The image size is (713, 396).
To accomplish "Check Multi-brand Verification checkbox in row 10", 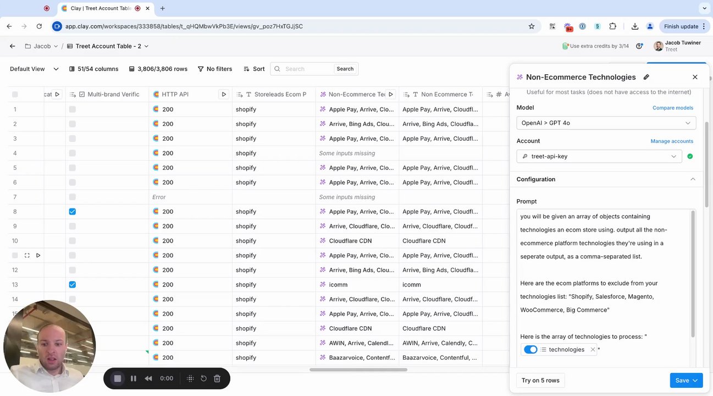I will point(73,241).
